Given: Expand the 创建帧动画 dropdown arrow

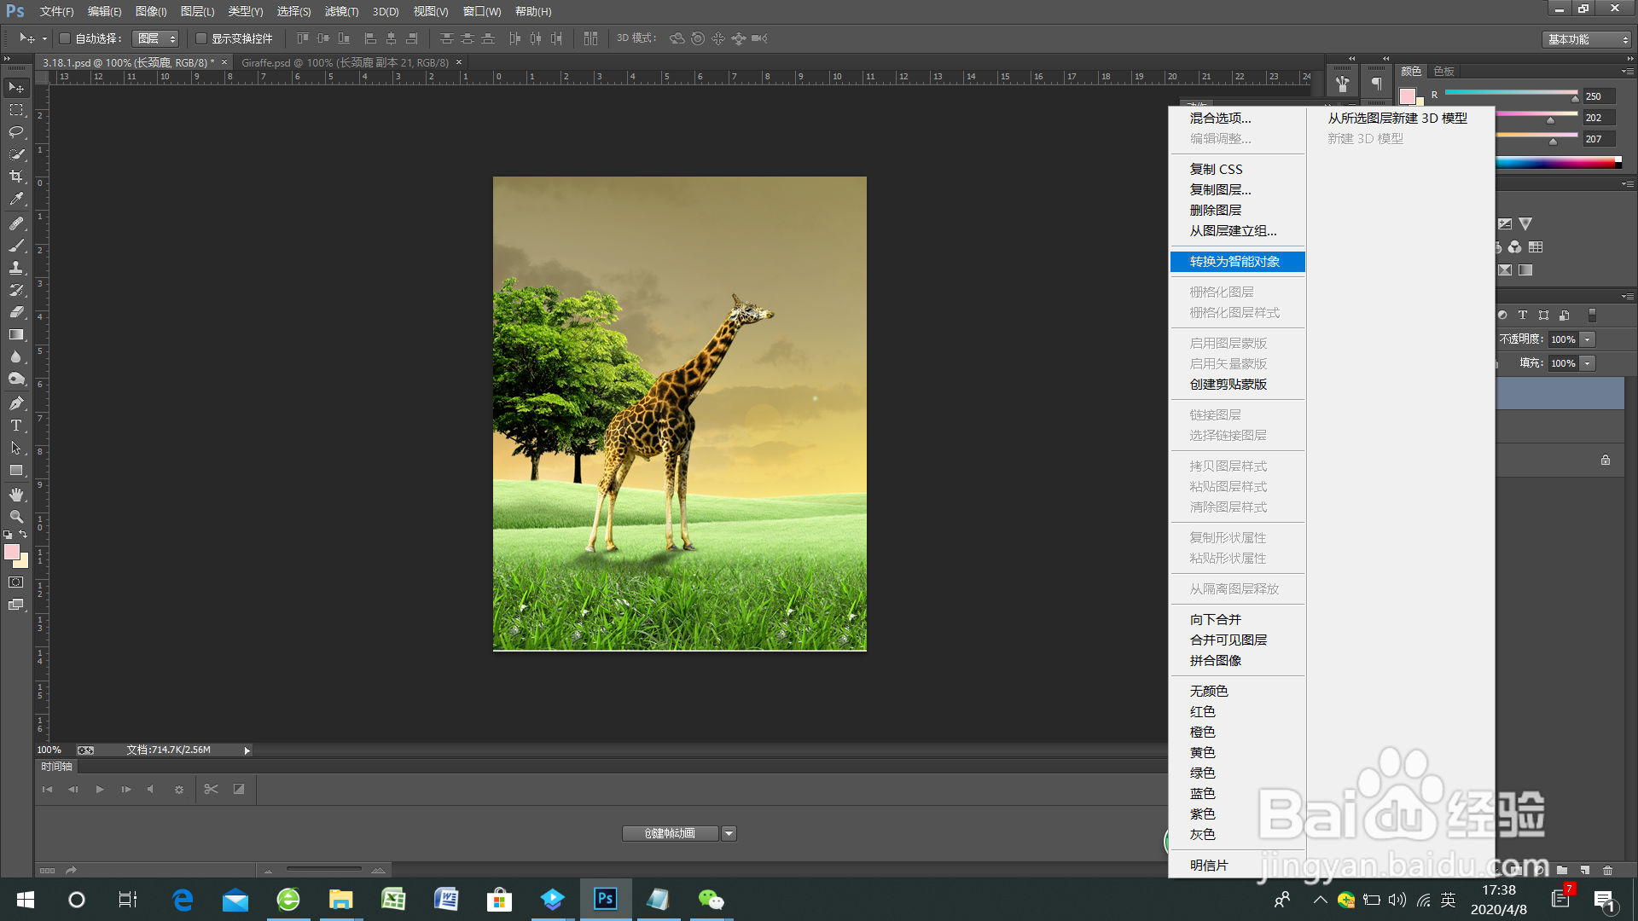Looking at the screenshot, I should pyautogui.click(x=729, y=833).
